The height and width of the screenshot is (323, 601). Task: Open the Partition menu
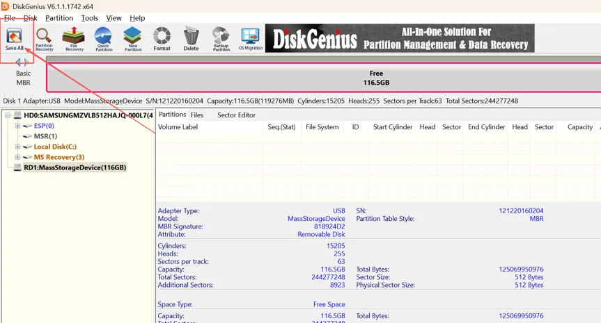pyautogui.click(x=59, y=18)
